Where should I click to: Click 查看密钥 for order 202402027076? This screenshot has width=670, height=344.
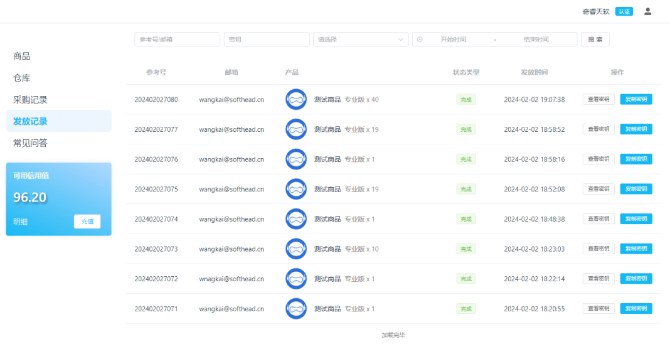coord(598,159)
